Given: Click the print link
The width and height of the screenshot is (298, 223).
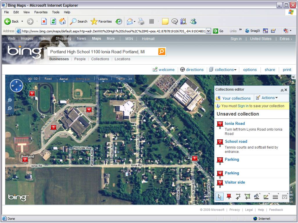Looking at the screenshot, I should 287,70.
